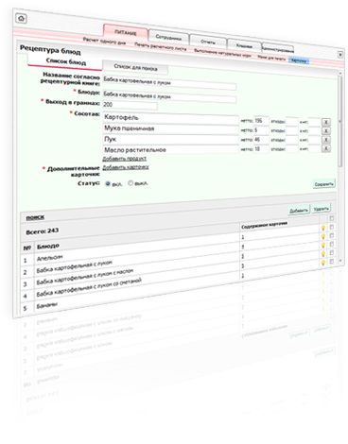Open the Сотрудники main tab
This screenshot has width=348, height=444.
(168, 38)
